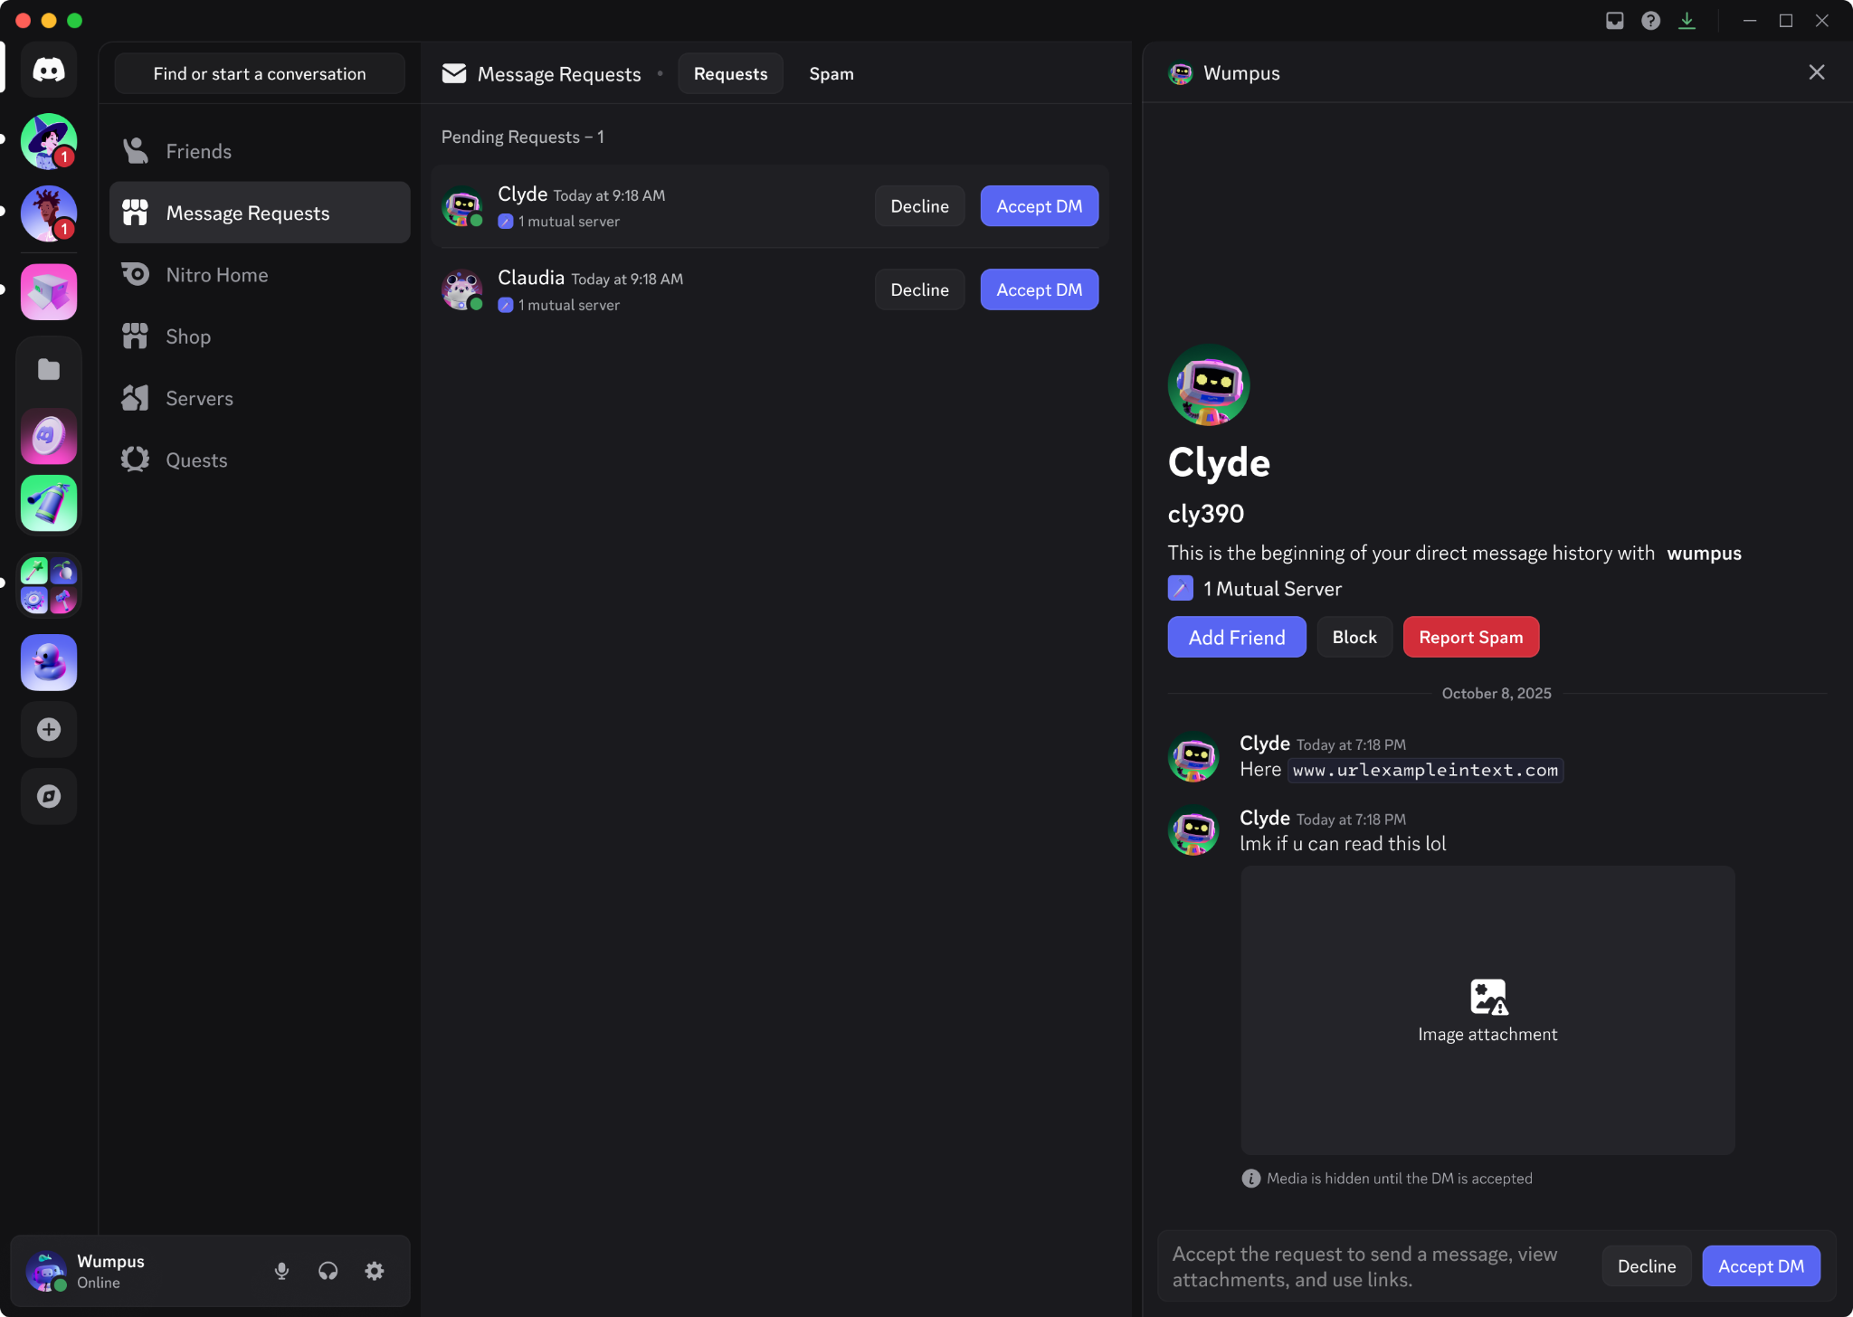
Task: Add Clyde as a friend
Action: 1237,637
